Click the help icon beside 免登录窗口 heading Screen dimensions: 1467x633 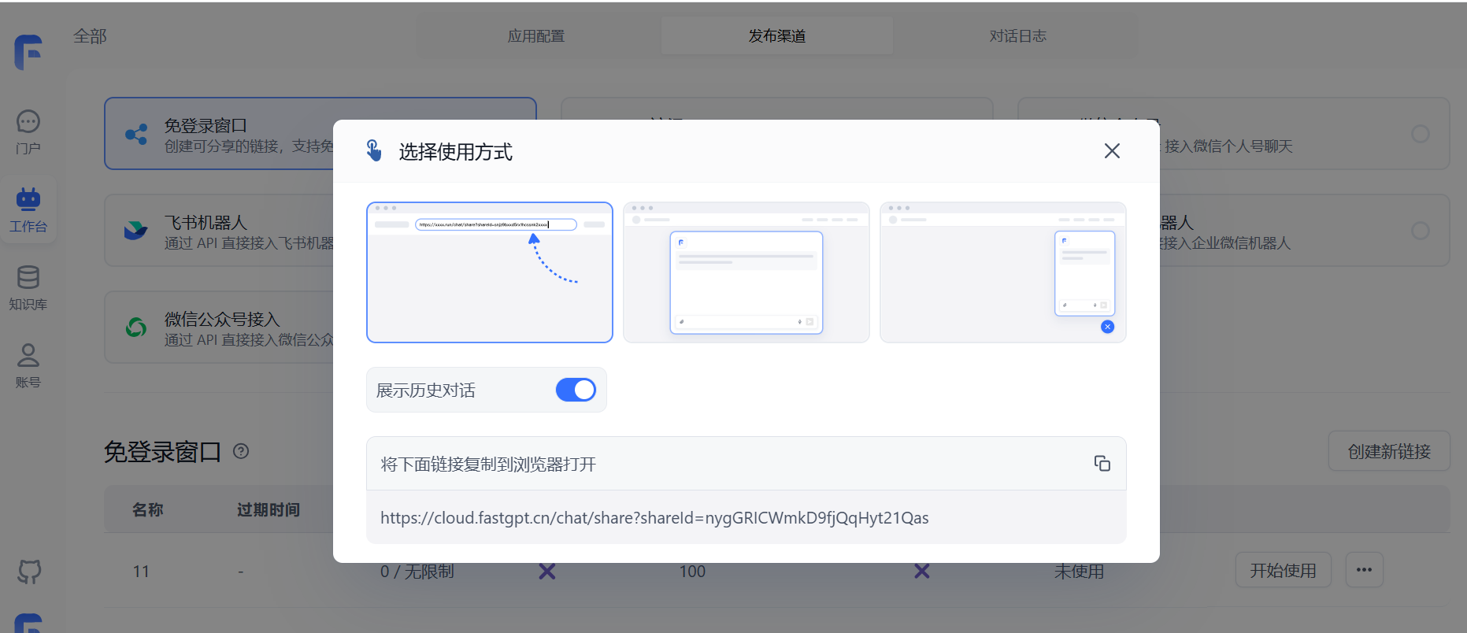242,451
